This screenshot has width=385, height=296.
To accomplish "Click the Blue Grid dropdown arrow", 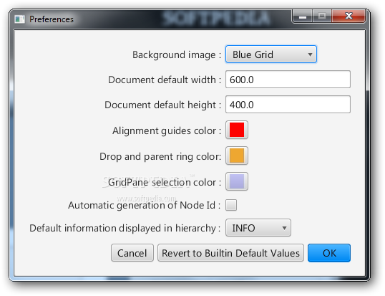I will pyautogui.click(x=310, y=54).
